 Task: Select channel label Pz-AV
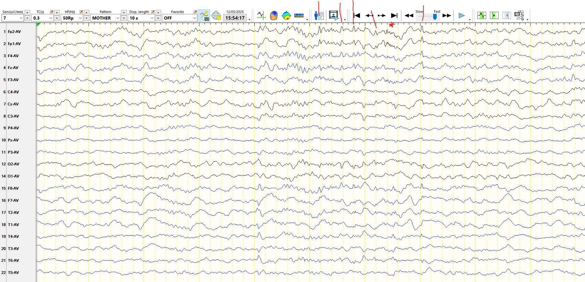point(13,140)
